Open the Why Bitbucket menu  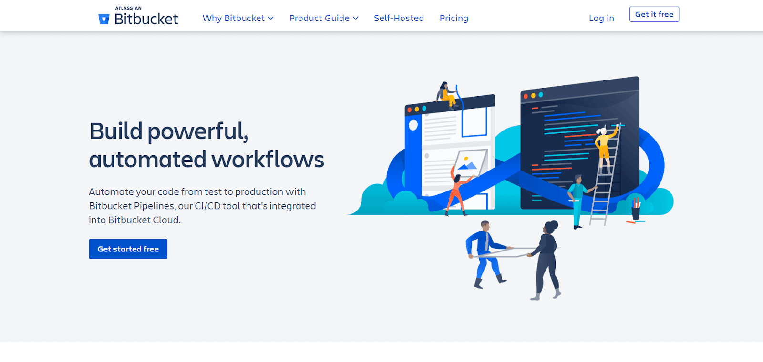point(238,18)
